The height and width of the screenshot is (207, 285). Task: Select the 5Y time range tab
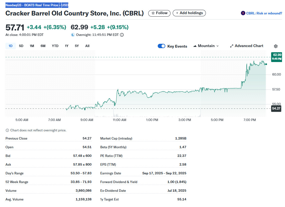[77, 46]
